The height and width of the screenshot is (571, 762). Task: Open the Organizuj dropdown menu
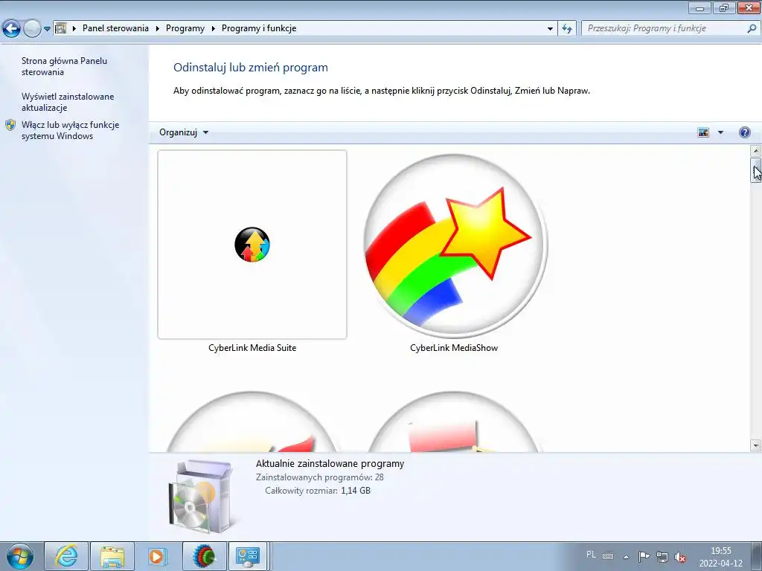184,132
